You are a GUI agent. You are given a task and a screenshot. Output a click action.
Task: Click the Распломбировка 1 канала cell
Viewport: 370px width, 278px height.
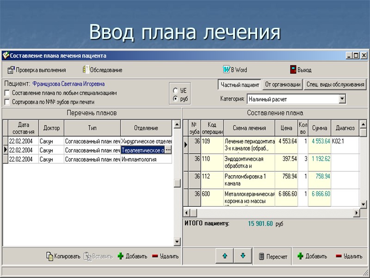(249, 180)
